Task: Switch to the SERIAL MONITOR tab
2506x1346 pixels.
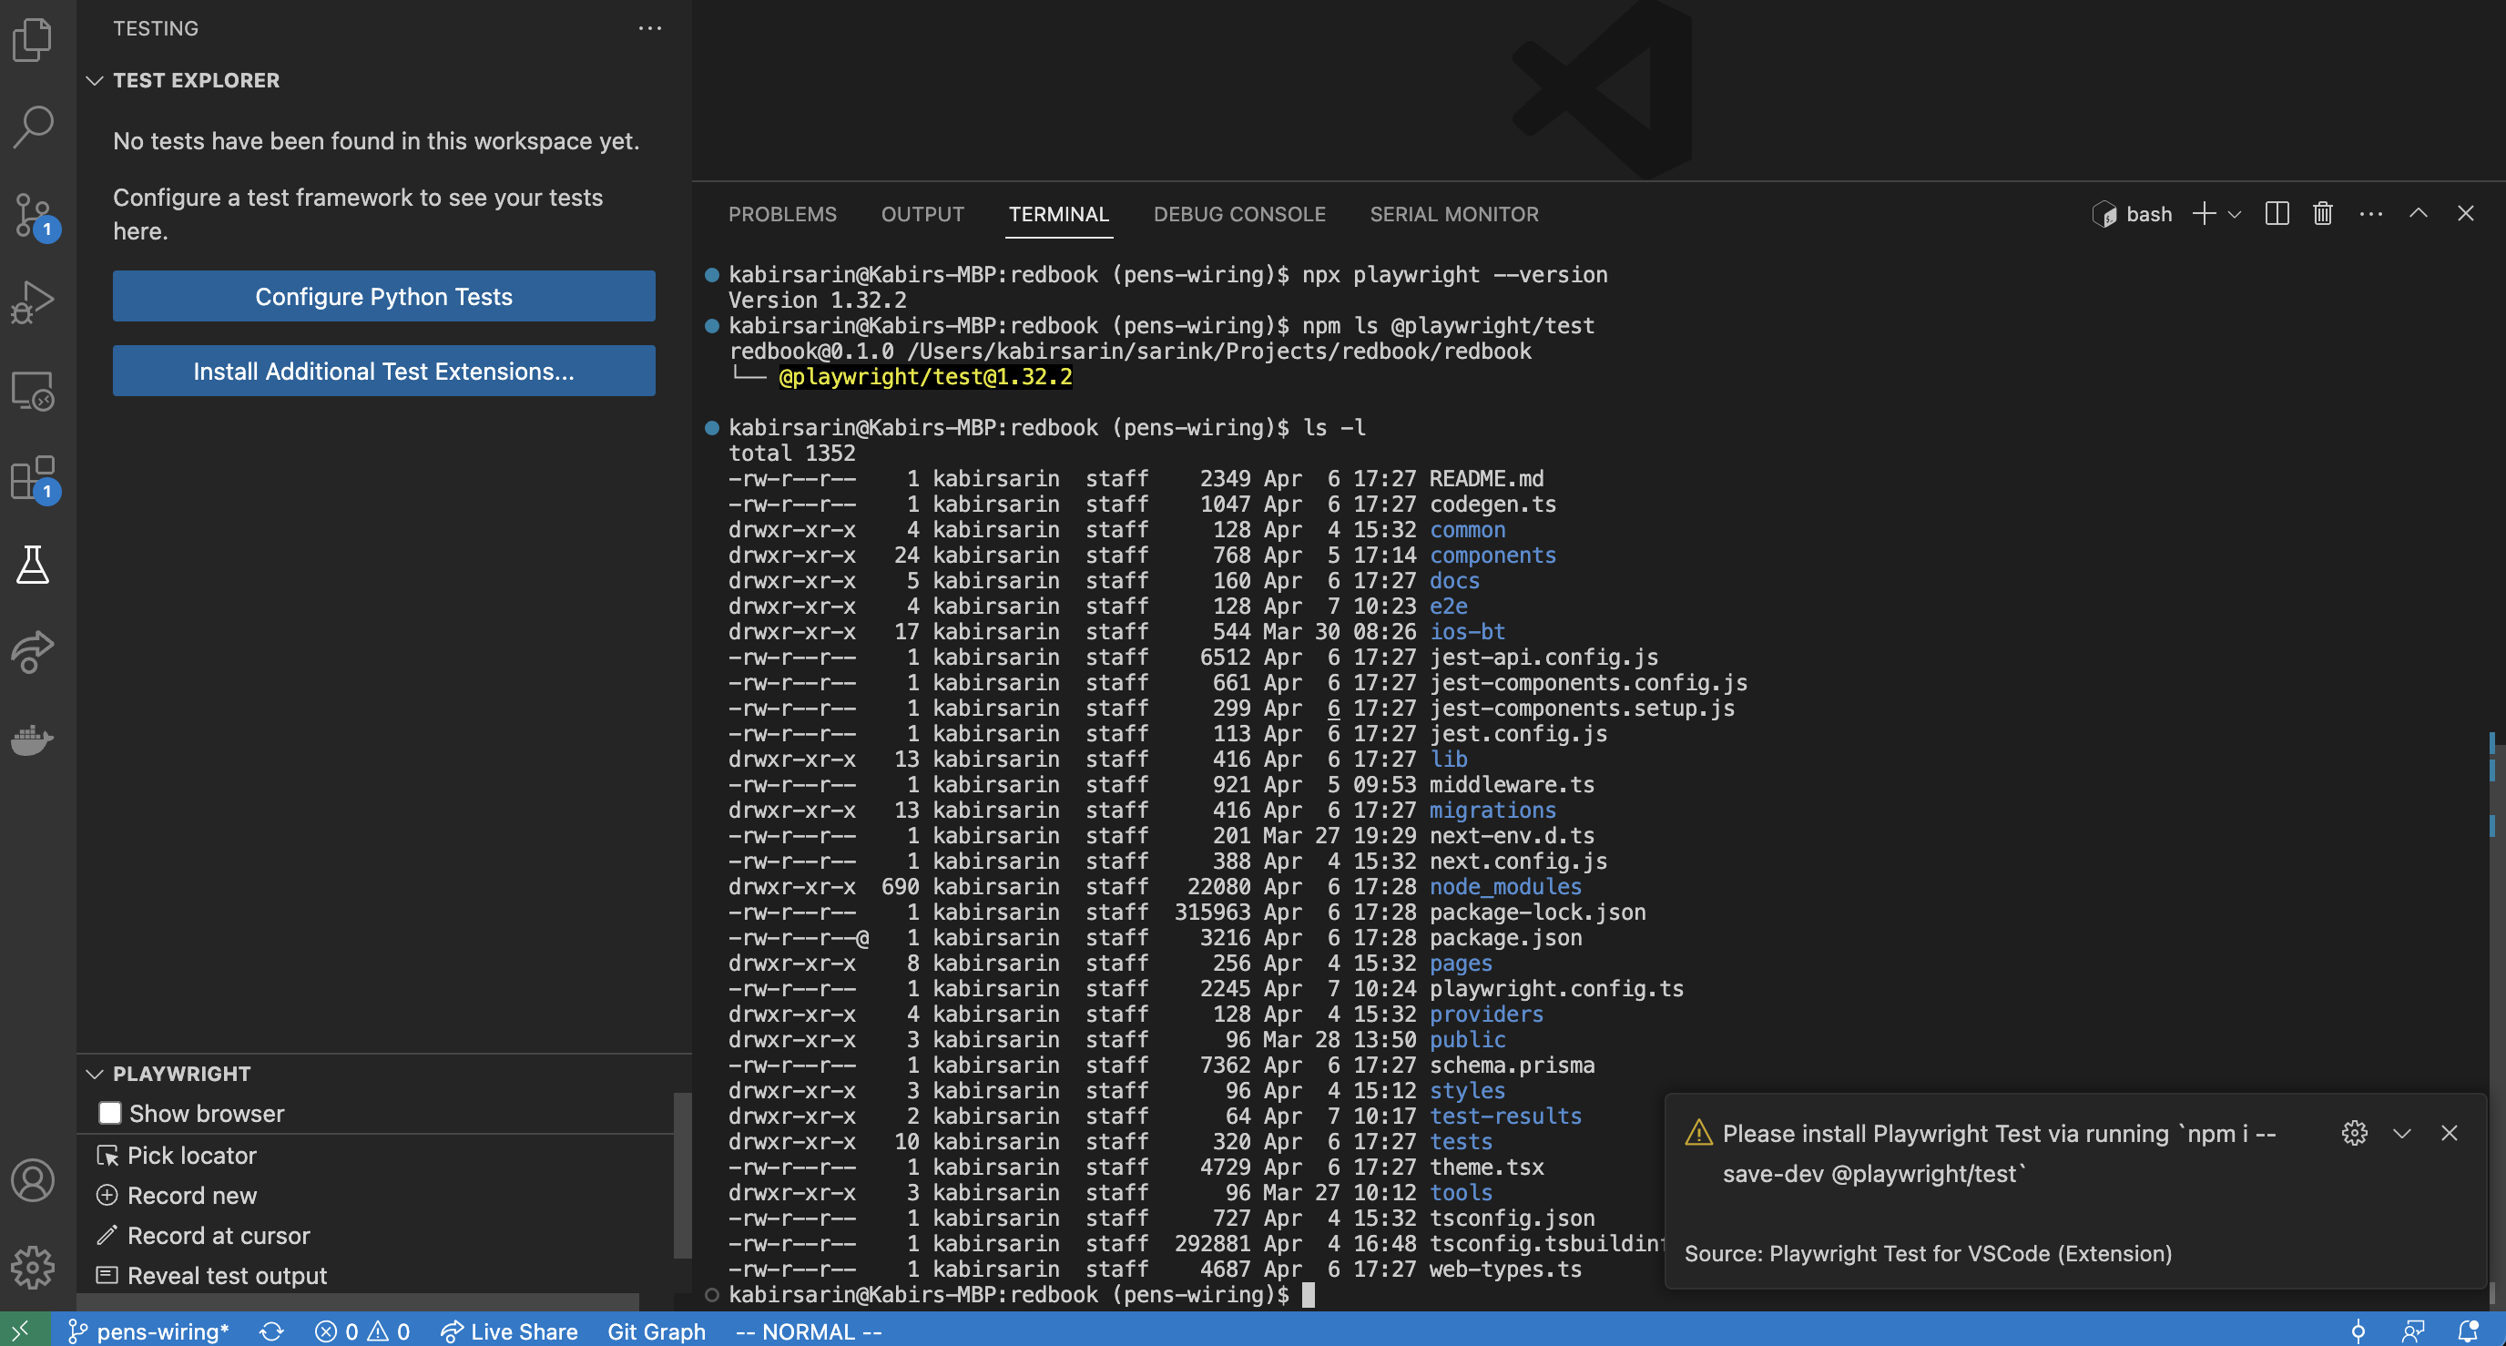Action: pos(1453,214)
